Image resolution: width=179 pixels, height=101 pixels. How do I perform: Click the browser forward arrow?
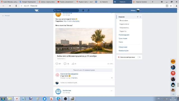coord(10,6)
